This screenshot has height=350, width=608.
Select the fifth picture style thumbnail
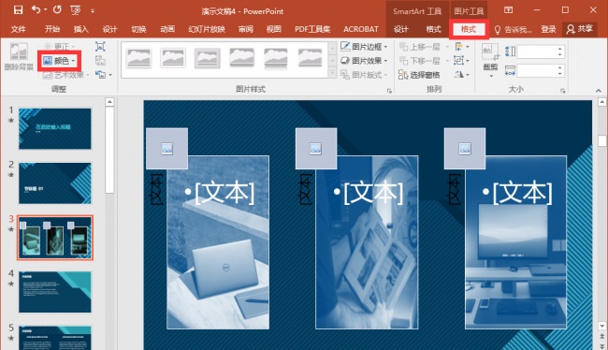pyautogui.click(x=276, y=59)
